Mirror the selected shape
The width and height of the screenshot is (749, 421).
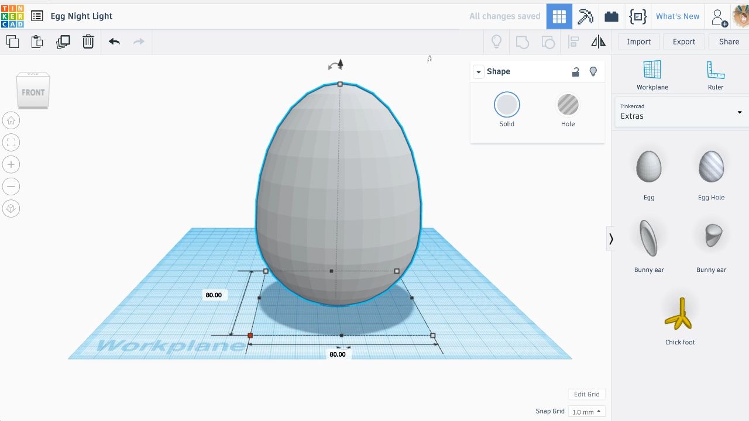click(x=598, y=42)
